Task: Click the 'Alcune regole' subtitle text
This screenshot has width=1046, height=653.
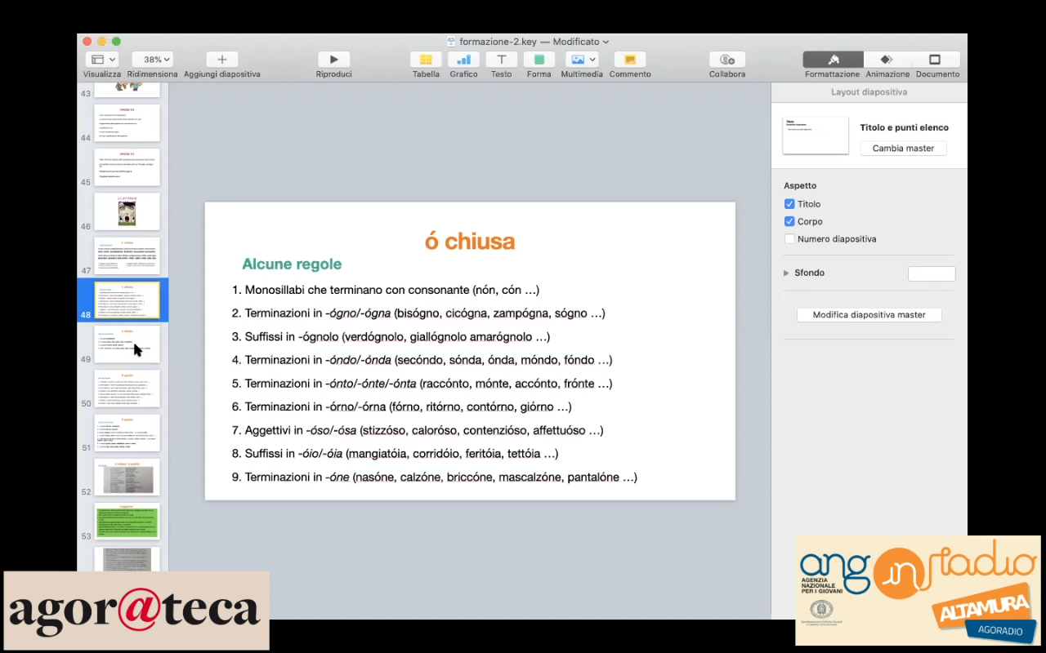Action: (292, 264)
